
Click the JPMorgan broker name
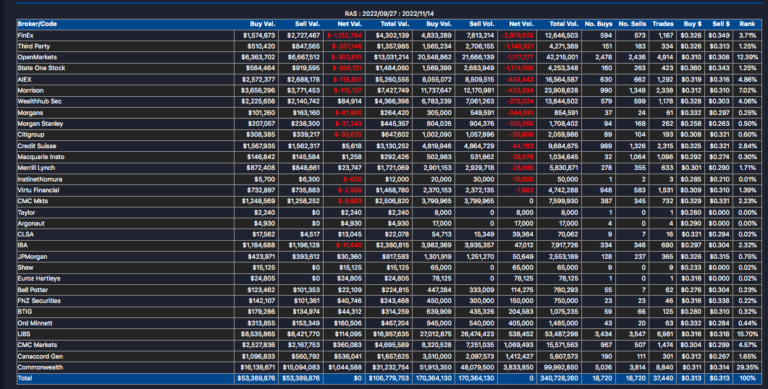tap(33, 257)
